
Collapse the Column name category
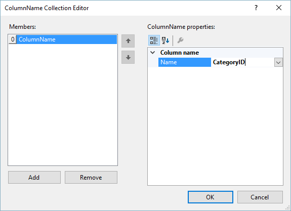click(x=152, y=53)
